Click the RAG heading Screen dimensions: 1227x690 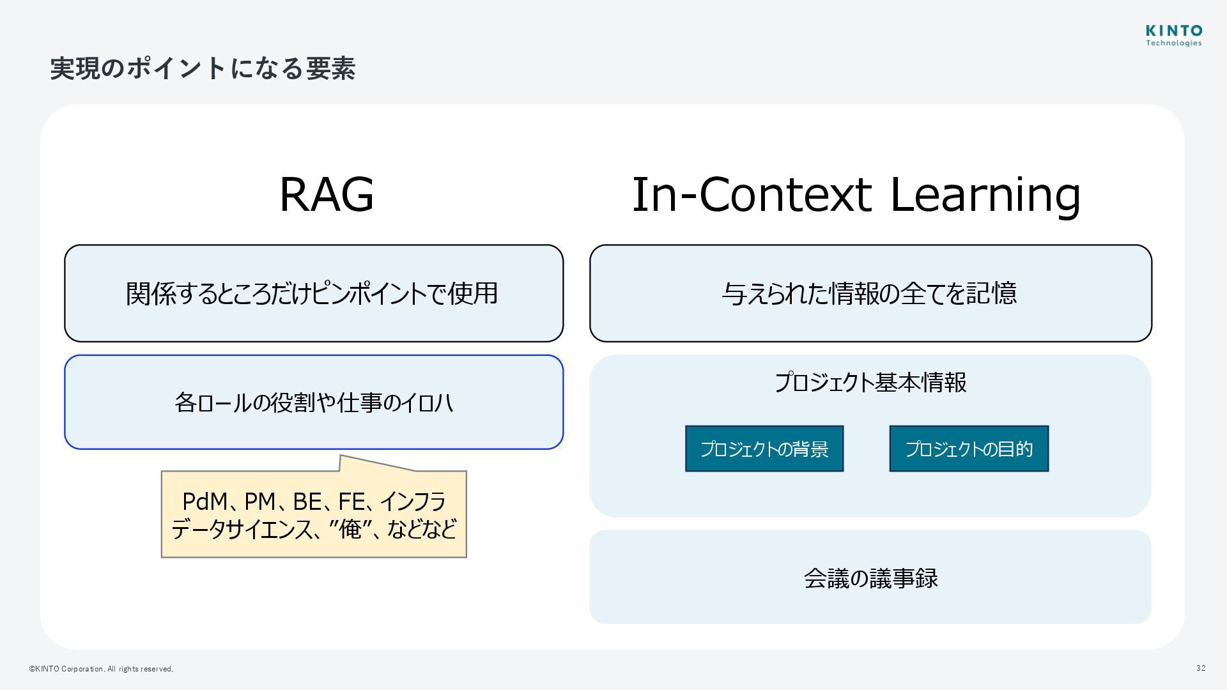tap(327, 194)
